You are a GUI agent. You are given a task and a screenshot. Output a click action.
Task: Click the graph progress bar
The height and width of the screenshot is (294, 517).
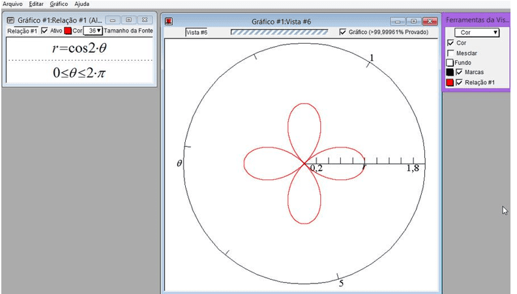(x=279, y=32)
